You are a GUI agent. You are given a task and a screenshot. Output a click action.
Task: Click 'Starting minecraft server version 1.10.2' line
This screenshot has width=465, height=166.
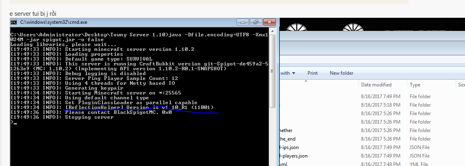102,49
